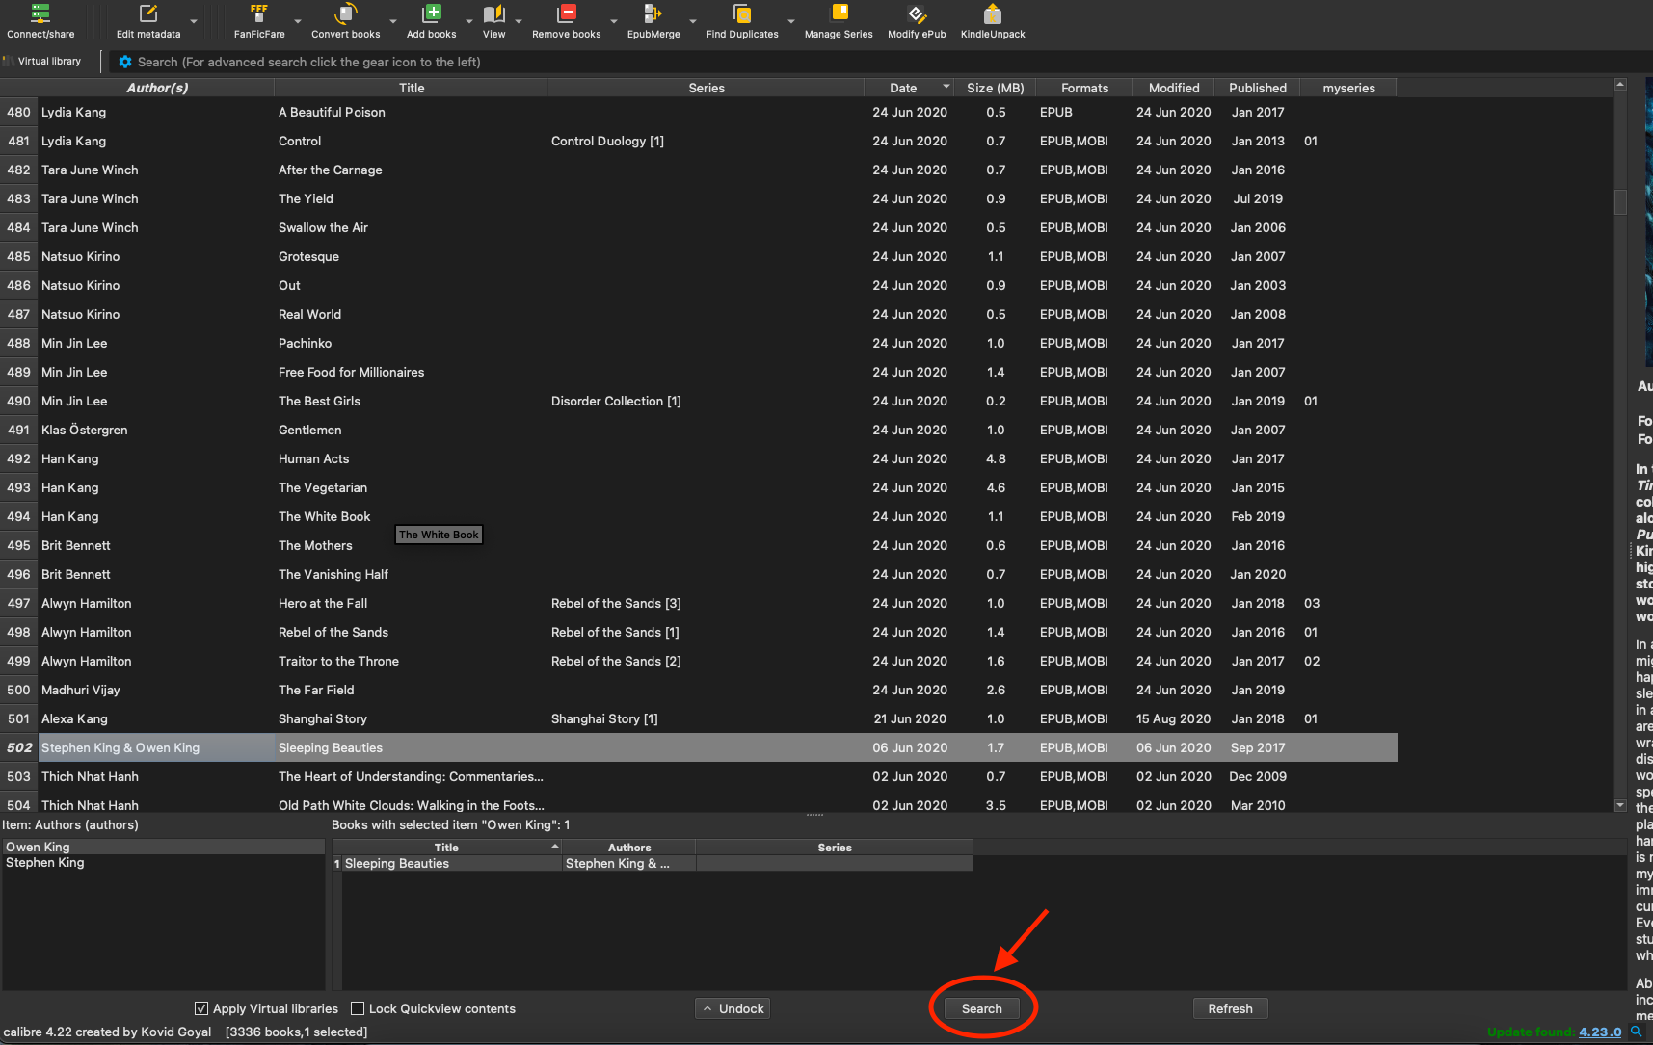Sort by the Series column header

click(707, 88)
